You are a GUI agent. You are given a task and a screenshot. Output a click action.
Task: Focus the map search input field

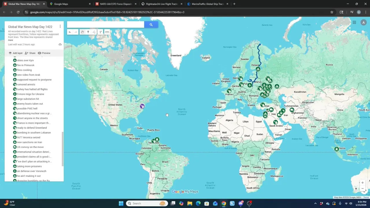pos(106,25)
